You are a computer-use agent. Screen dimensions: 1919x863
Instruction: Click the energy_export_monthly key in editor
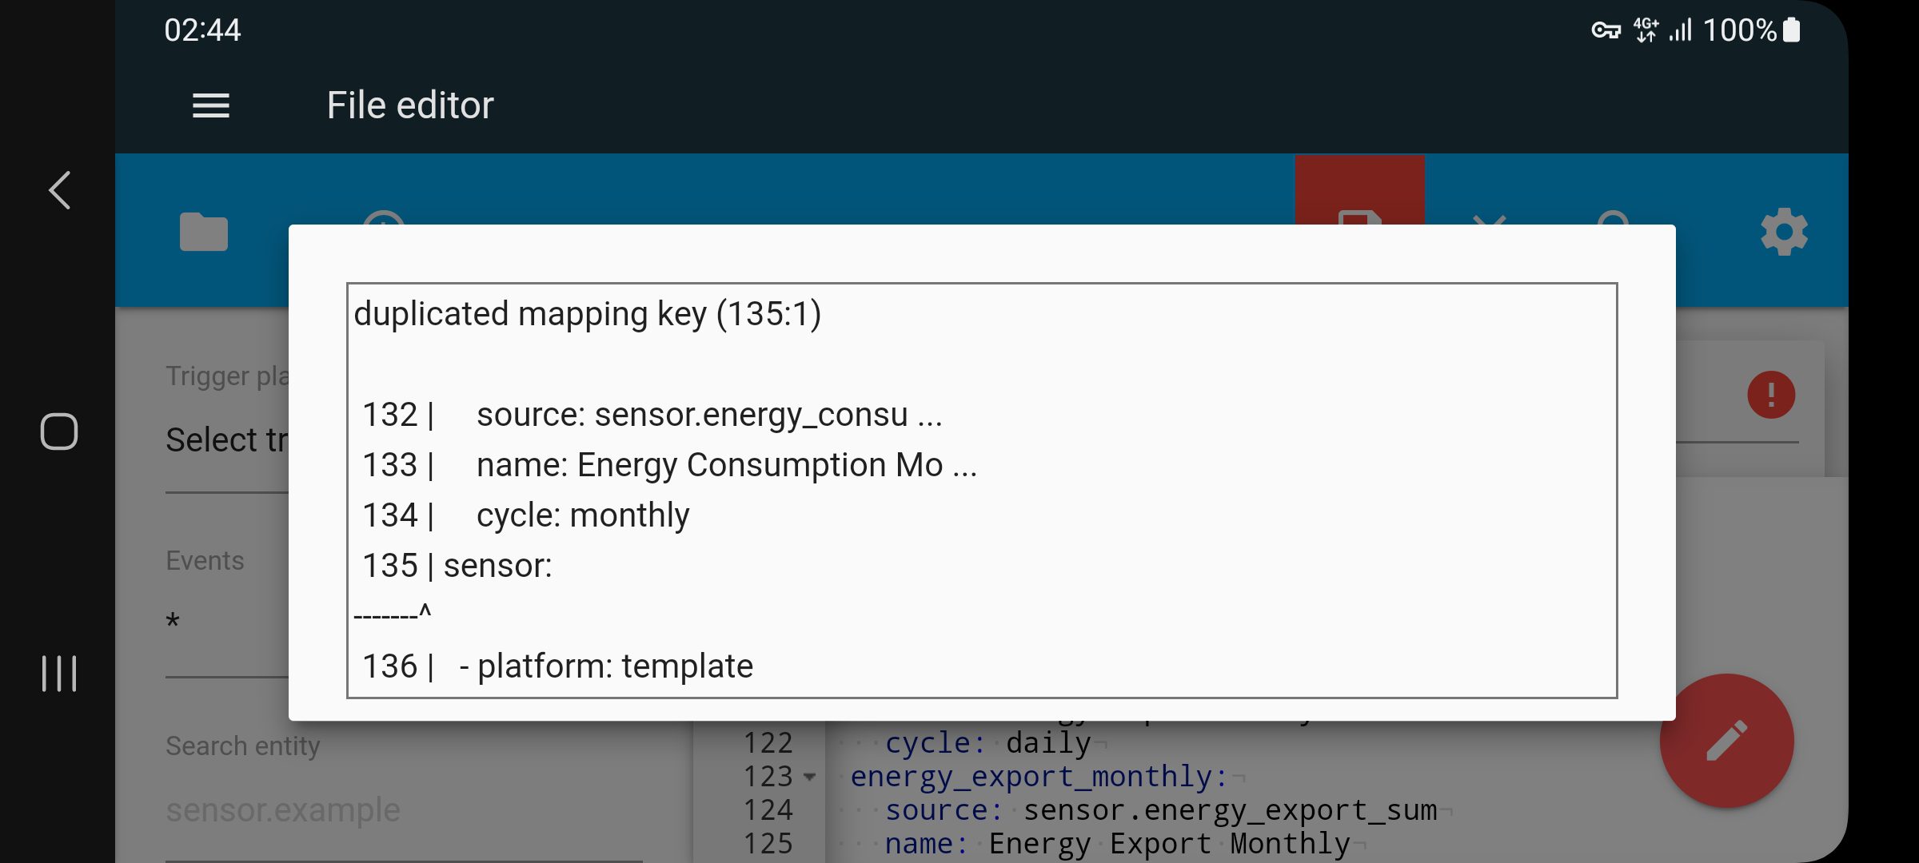pos(1039,777)
